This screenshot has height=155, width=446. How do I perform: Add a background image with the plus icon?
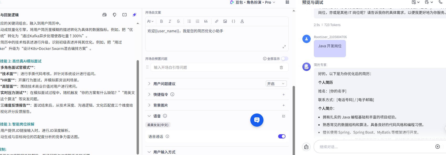(x=284, y=105)
